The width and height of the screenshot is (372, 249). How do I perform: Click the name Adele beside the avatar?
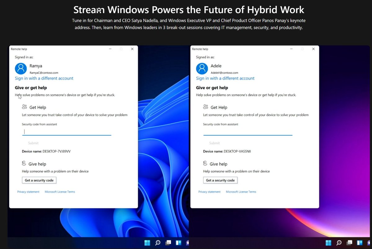[x=216, y=66]
